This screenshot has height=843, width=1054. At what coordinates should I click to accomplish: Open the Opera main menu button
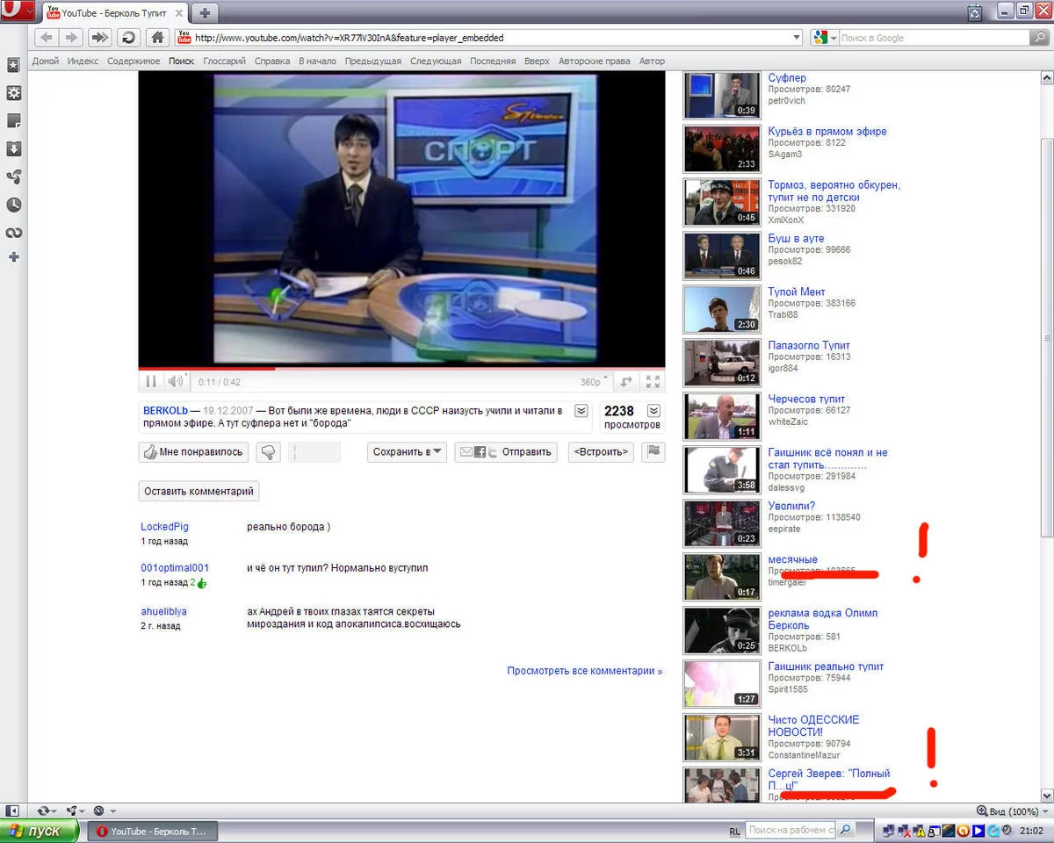pyautogui.click(x=18, y=12)
